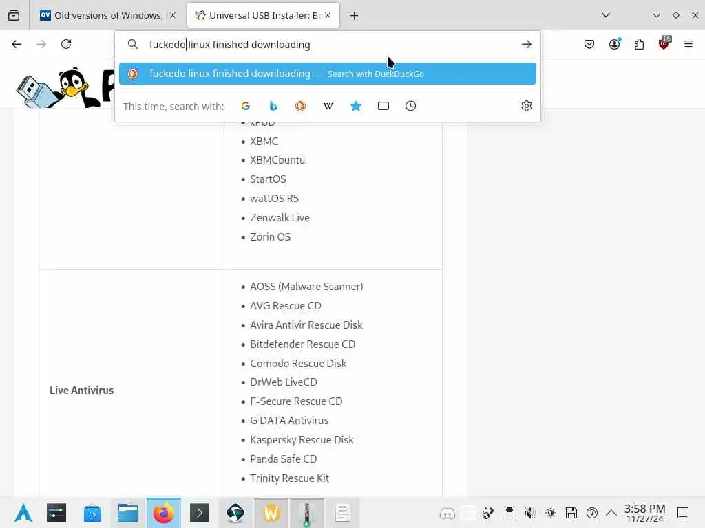
Task: Open Dolphin file manager from the taskbar
Action: pos(128,513)
